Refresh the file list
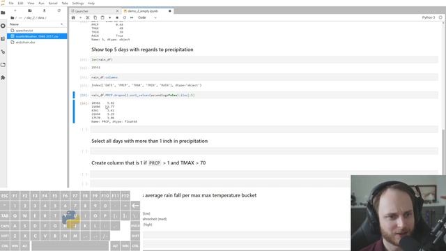 59,10
